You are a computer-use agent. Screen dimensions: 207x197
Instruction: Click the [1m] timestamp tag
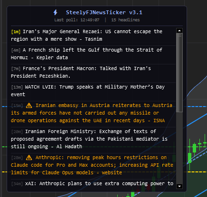pyautogui.click(x=16, y=32)
